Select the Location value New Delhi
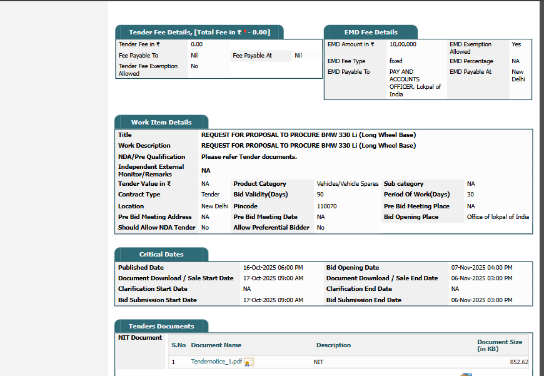This screenshot has height=376, width=544. coord(214,206)
